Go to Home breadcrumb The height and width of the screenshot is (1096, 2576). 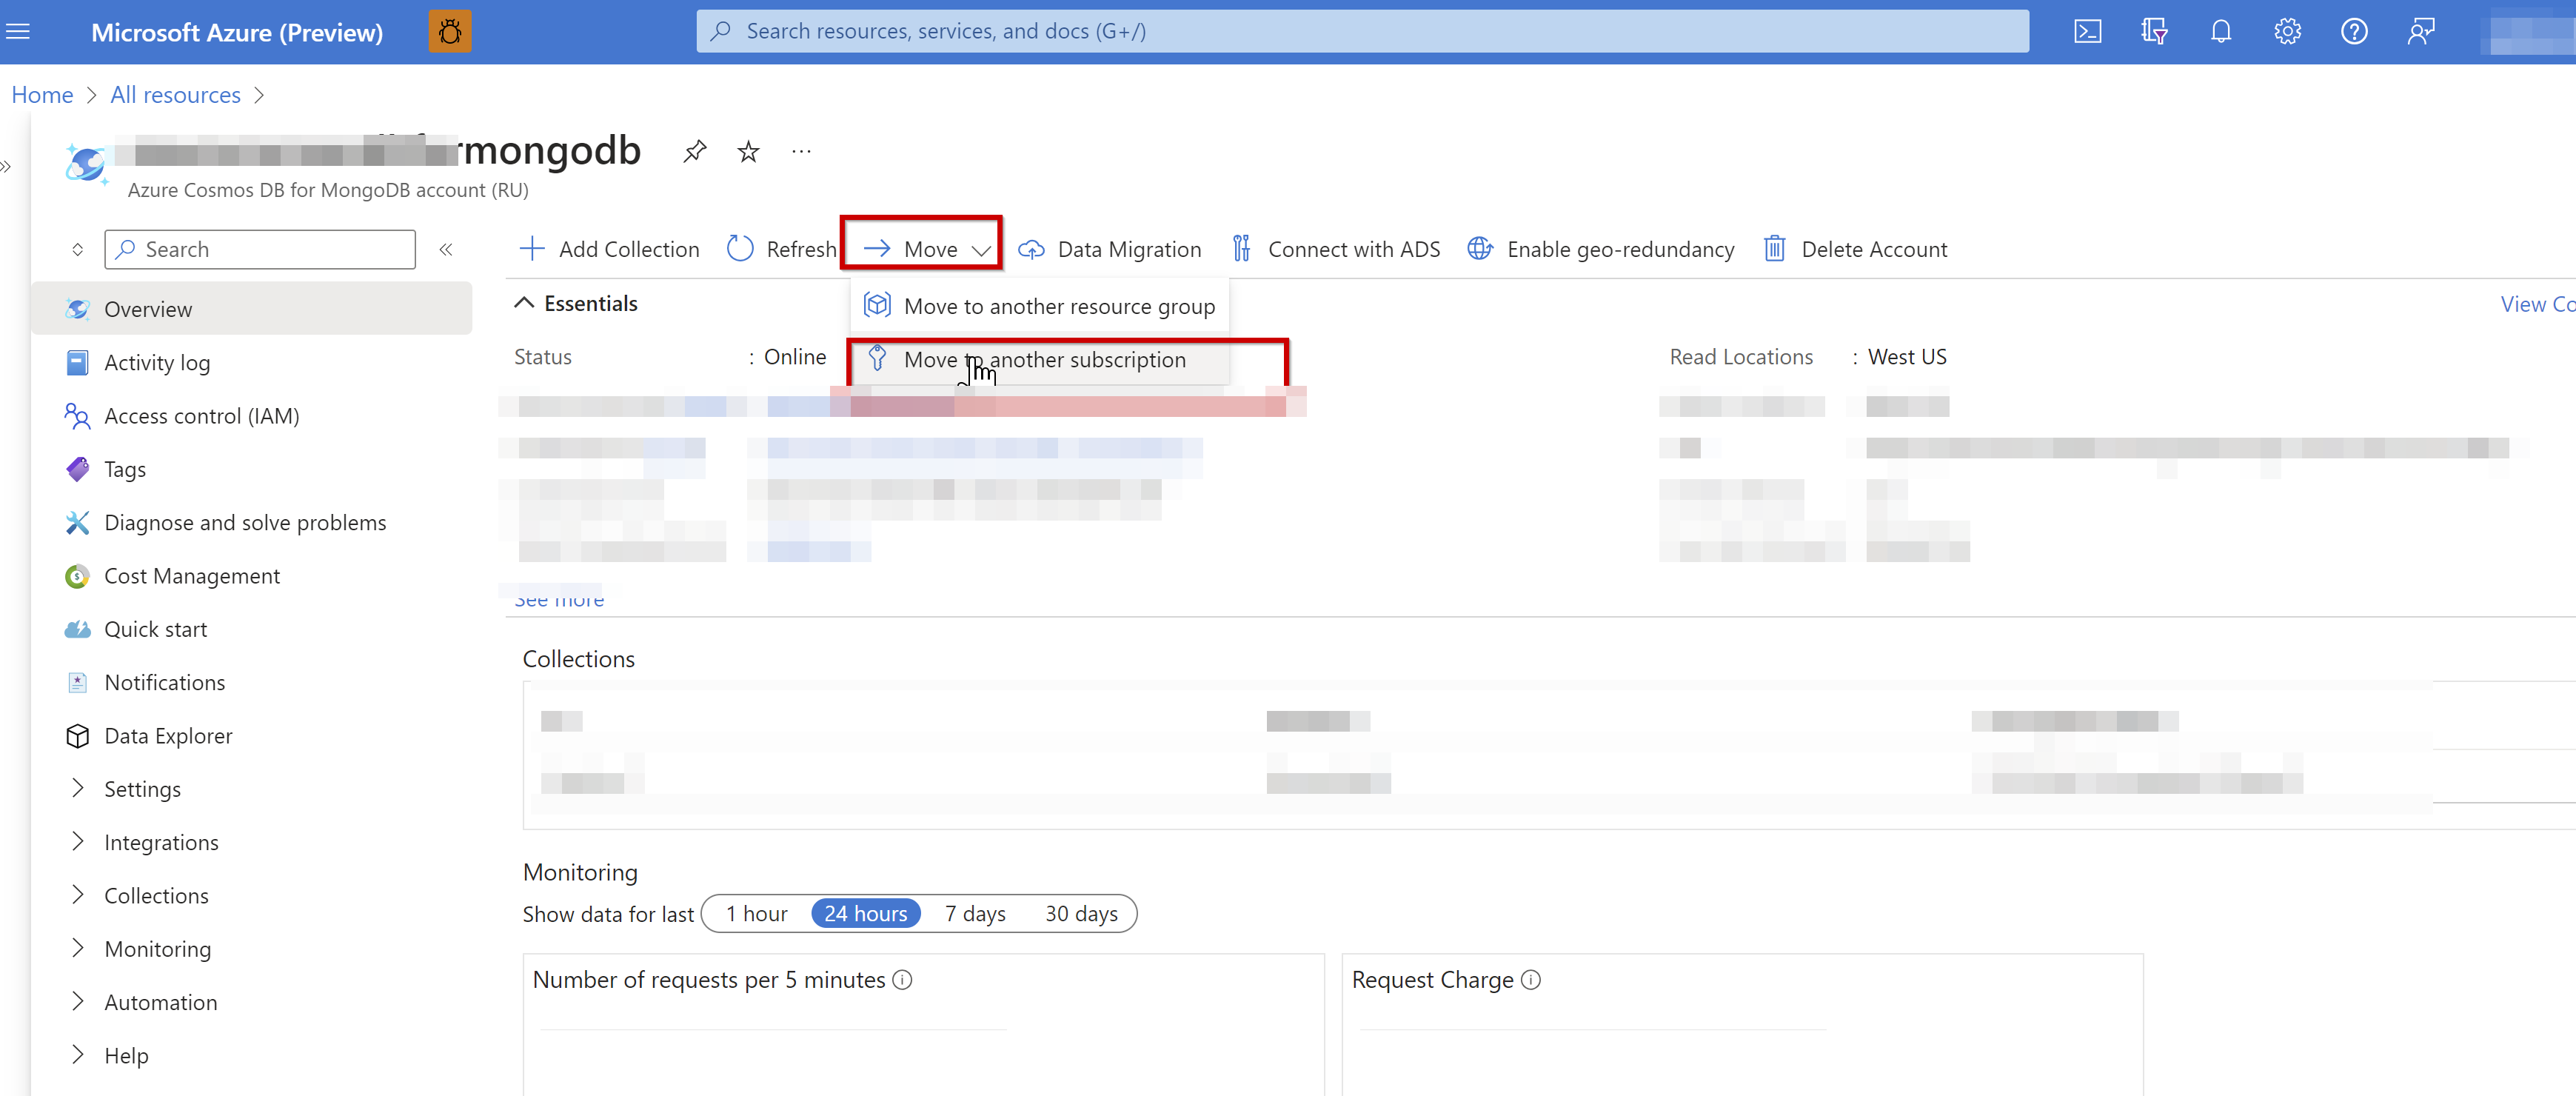tap(42, 96)
